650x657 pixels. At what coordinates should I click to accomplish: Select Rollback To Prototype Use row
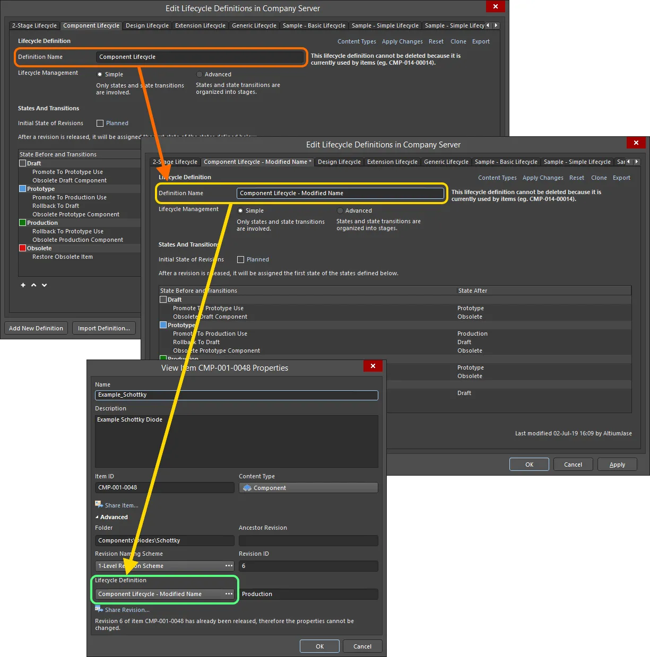(x=80, y=231)
